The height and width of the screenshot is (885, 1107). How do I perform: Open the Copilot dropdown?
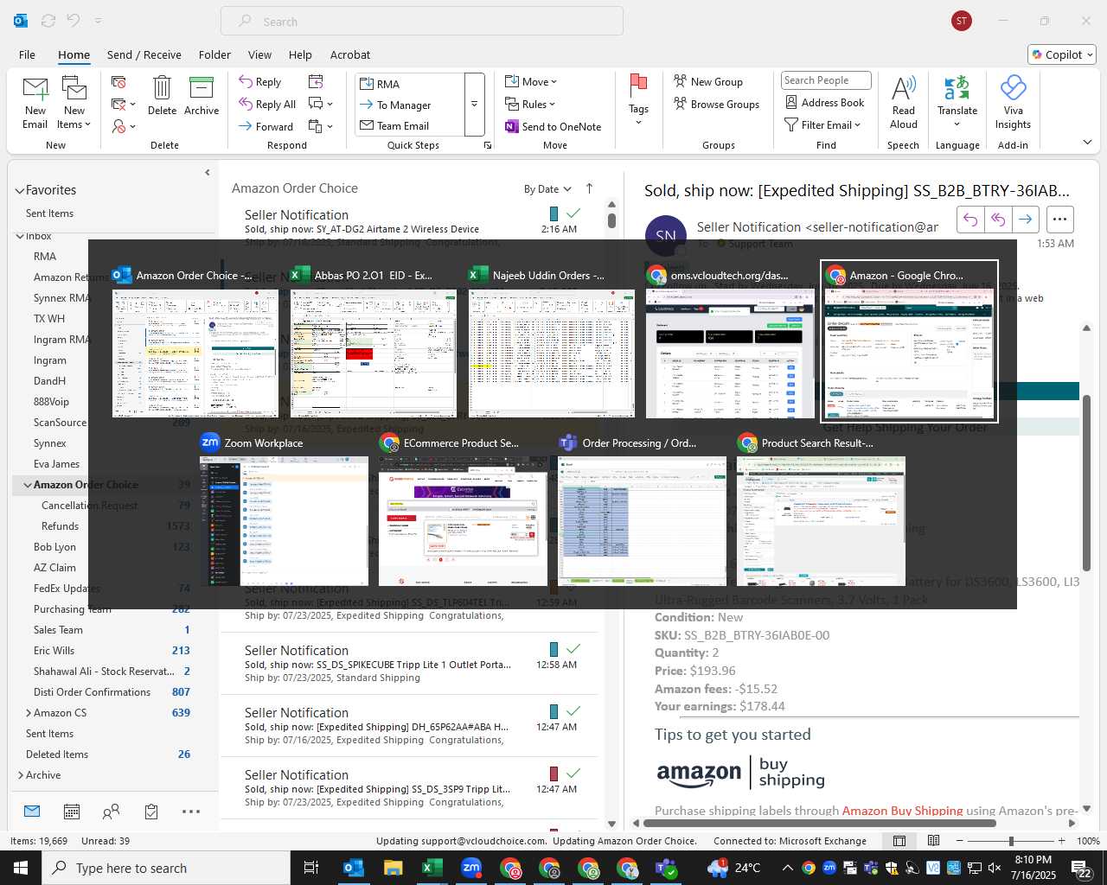point(1062,54)
